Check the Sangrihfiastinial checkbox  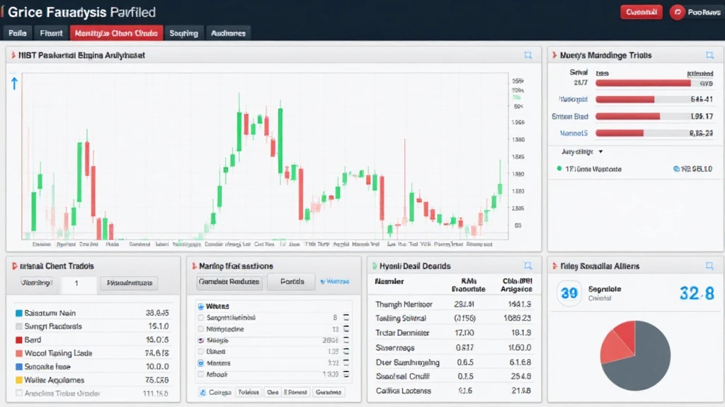(x=200, y=318)
